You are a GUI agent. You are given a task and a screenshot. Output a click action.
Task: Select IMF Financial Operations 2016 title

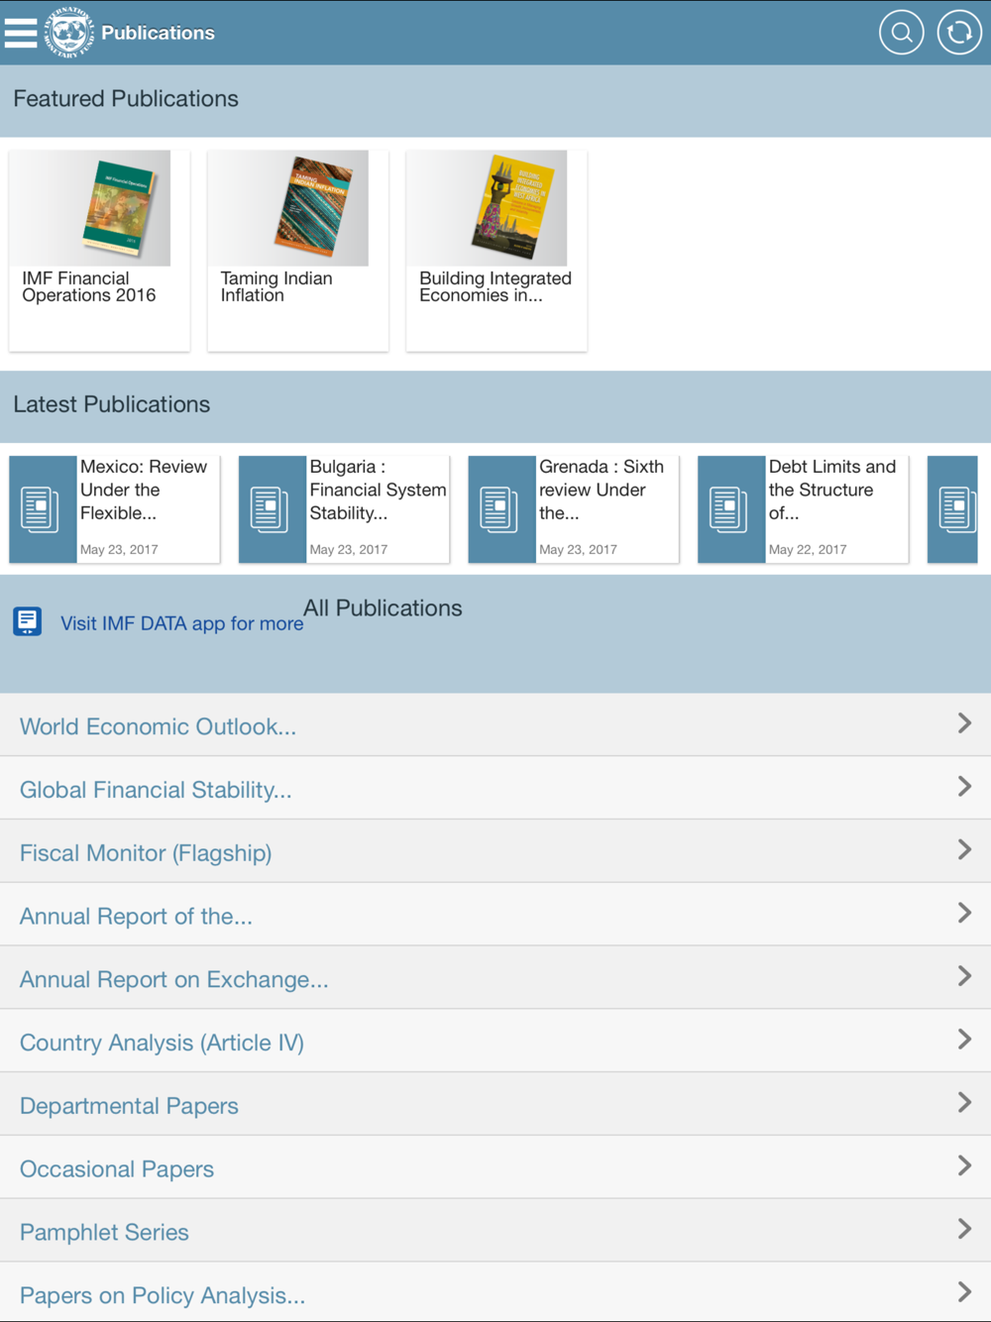pyautogui.click(x=89, y=286)
